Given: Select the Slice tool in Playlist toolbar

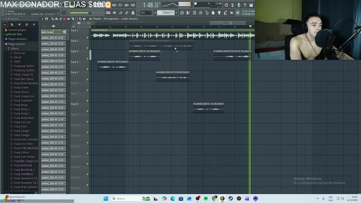Looking at the screenshot, I should pyautogui.click(x=72, y=19).
